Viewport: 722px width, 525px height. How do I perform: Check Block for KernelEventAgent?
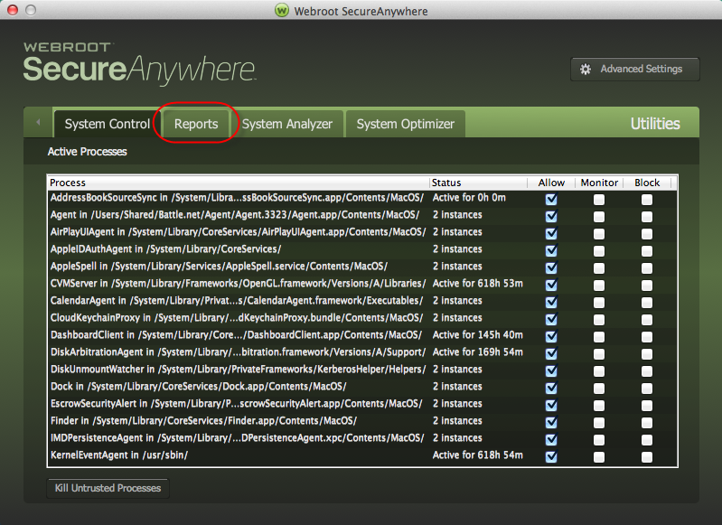click(x=647, y=457)
